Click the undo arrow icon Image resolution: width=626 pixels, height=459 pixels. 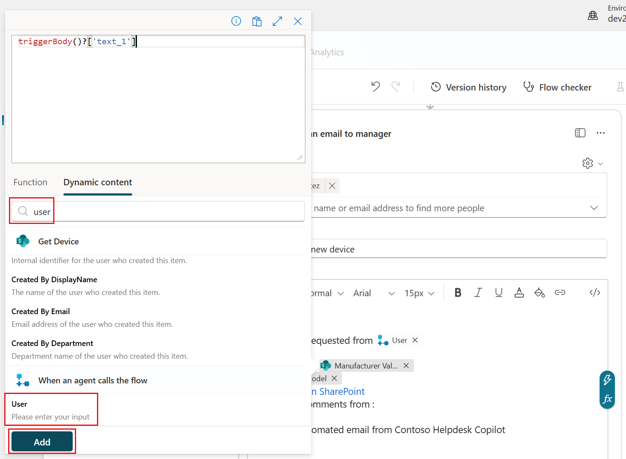click(376, 87)
